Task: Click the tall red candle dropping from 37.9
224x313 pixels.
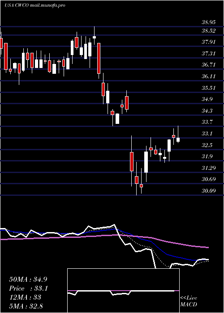Action: 99,58
